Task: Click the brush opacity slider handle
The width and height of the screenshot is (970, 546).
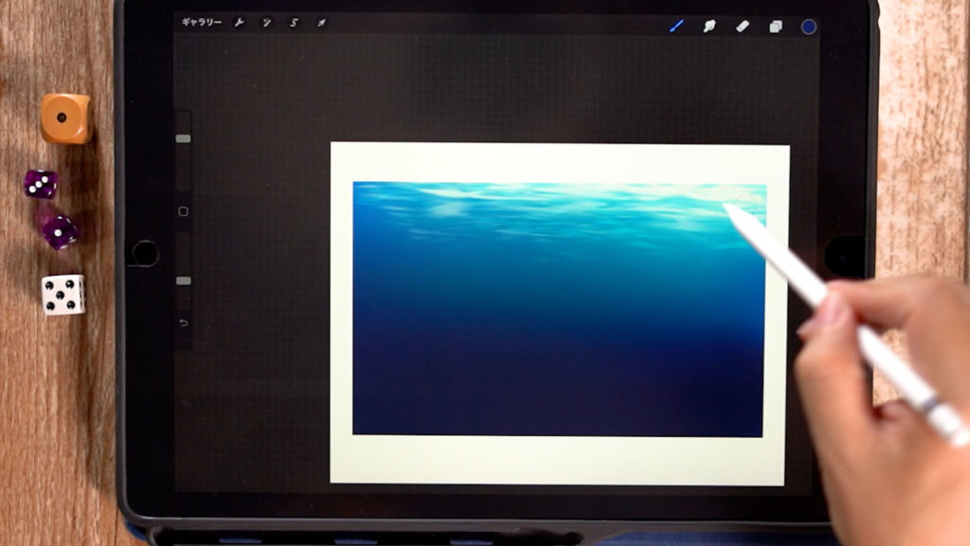Action: 183,281
